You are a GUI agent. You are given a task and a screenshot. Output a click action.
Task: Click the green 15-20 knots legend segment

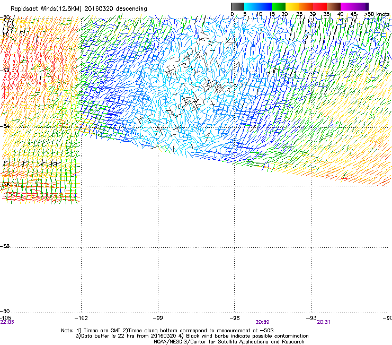click(279, 6)
